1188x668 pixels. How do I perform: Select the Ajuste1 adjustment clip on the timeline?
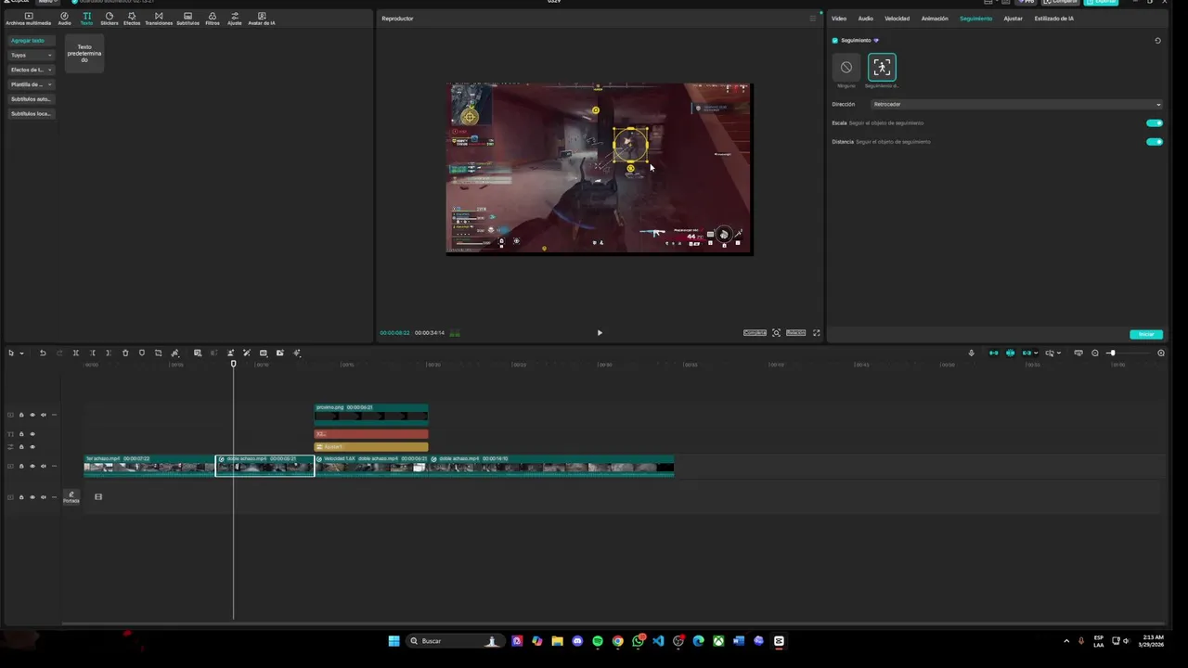pos(371,446)
